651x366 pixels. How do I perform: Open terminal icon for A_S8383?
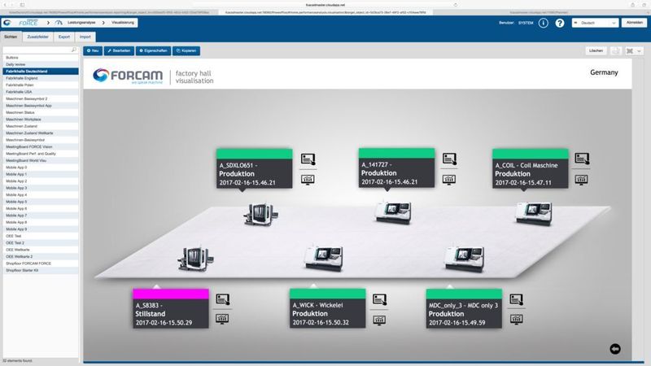222,299
